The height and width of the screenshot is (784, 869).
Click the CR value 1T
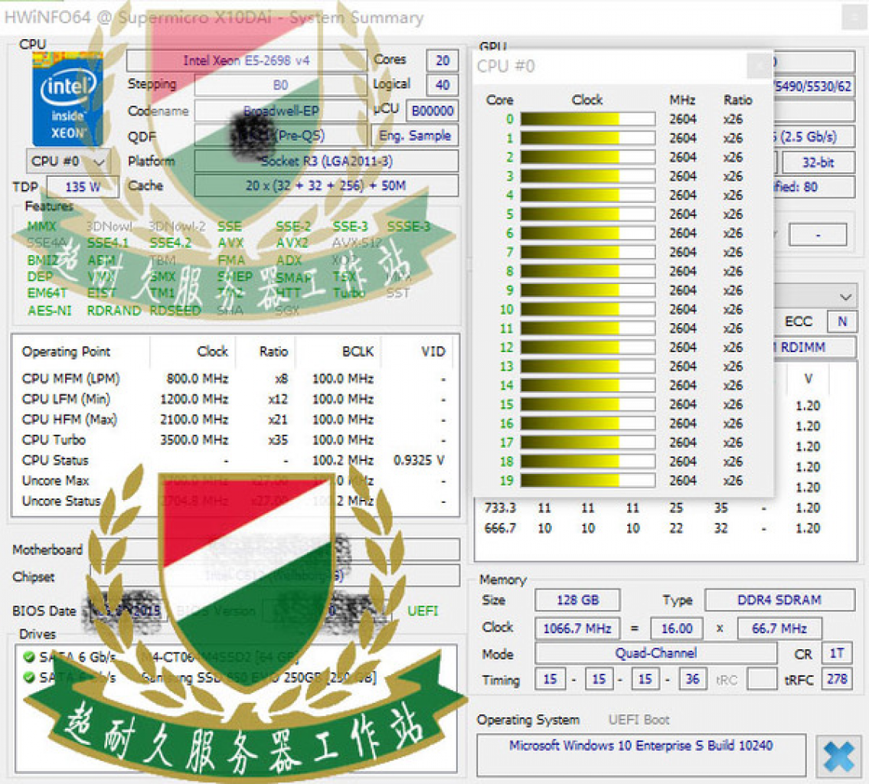click(837, 653)
